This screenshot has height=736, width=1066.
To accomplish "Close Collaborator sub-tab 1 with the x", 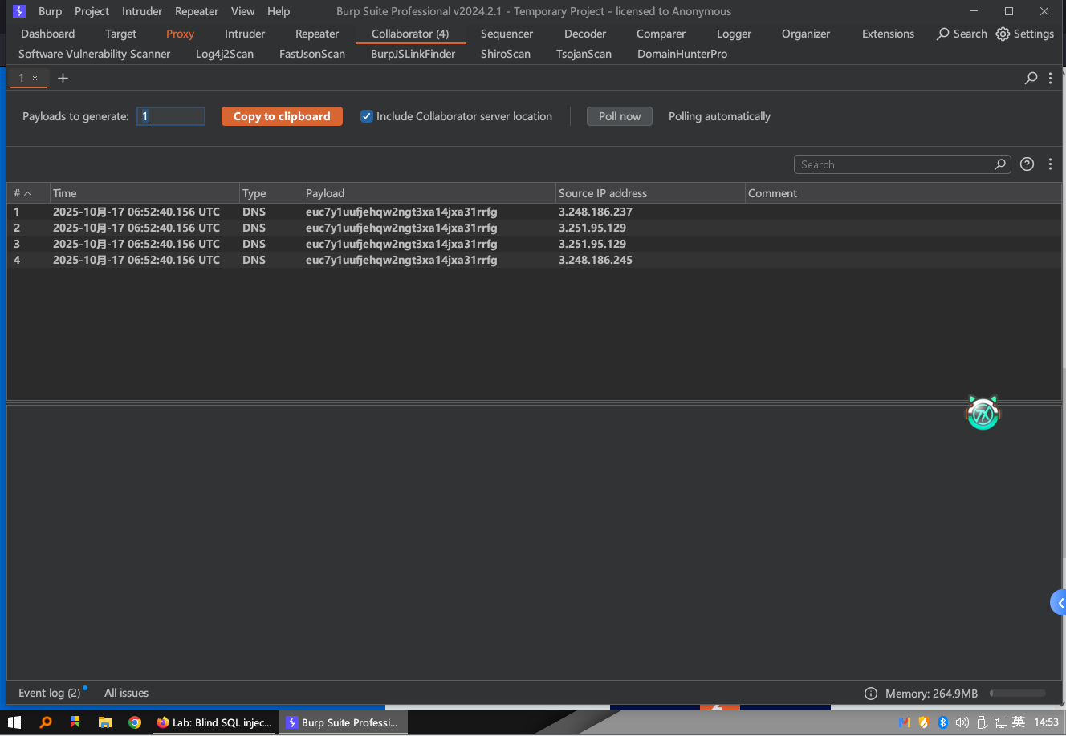I will point(35,78).
